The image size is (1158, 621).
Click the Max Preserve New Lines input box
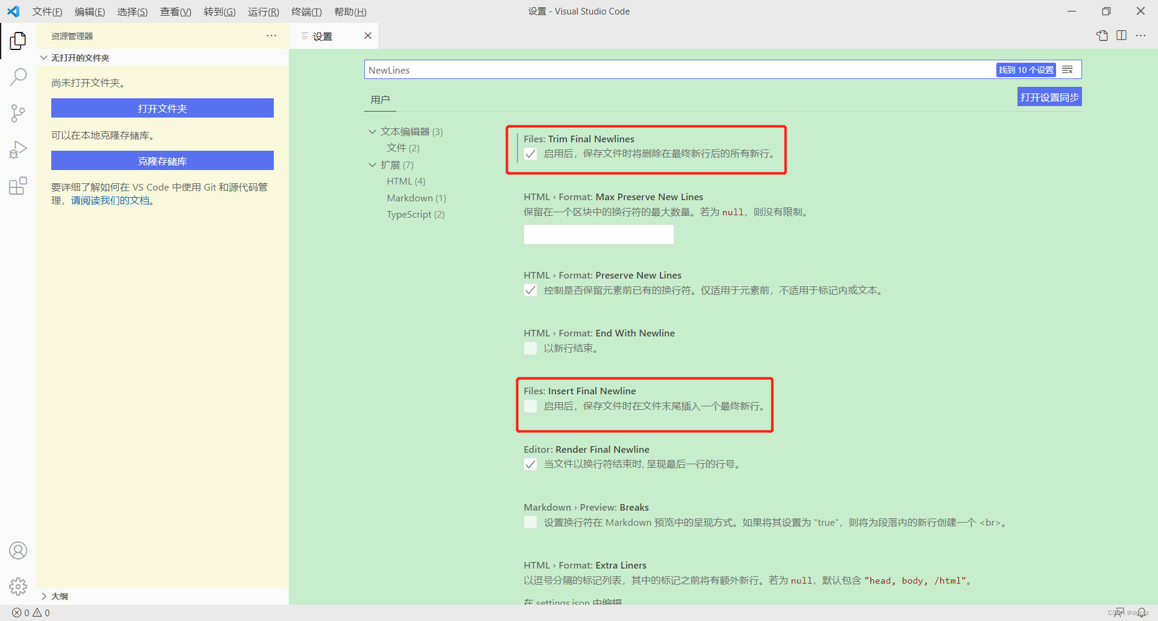point(598,235)
